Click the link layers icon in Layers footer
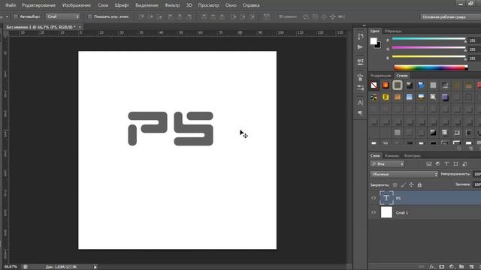This screenshot has width=481, height=270. coord(422,267)
